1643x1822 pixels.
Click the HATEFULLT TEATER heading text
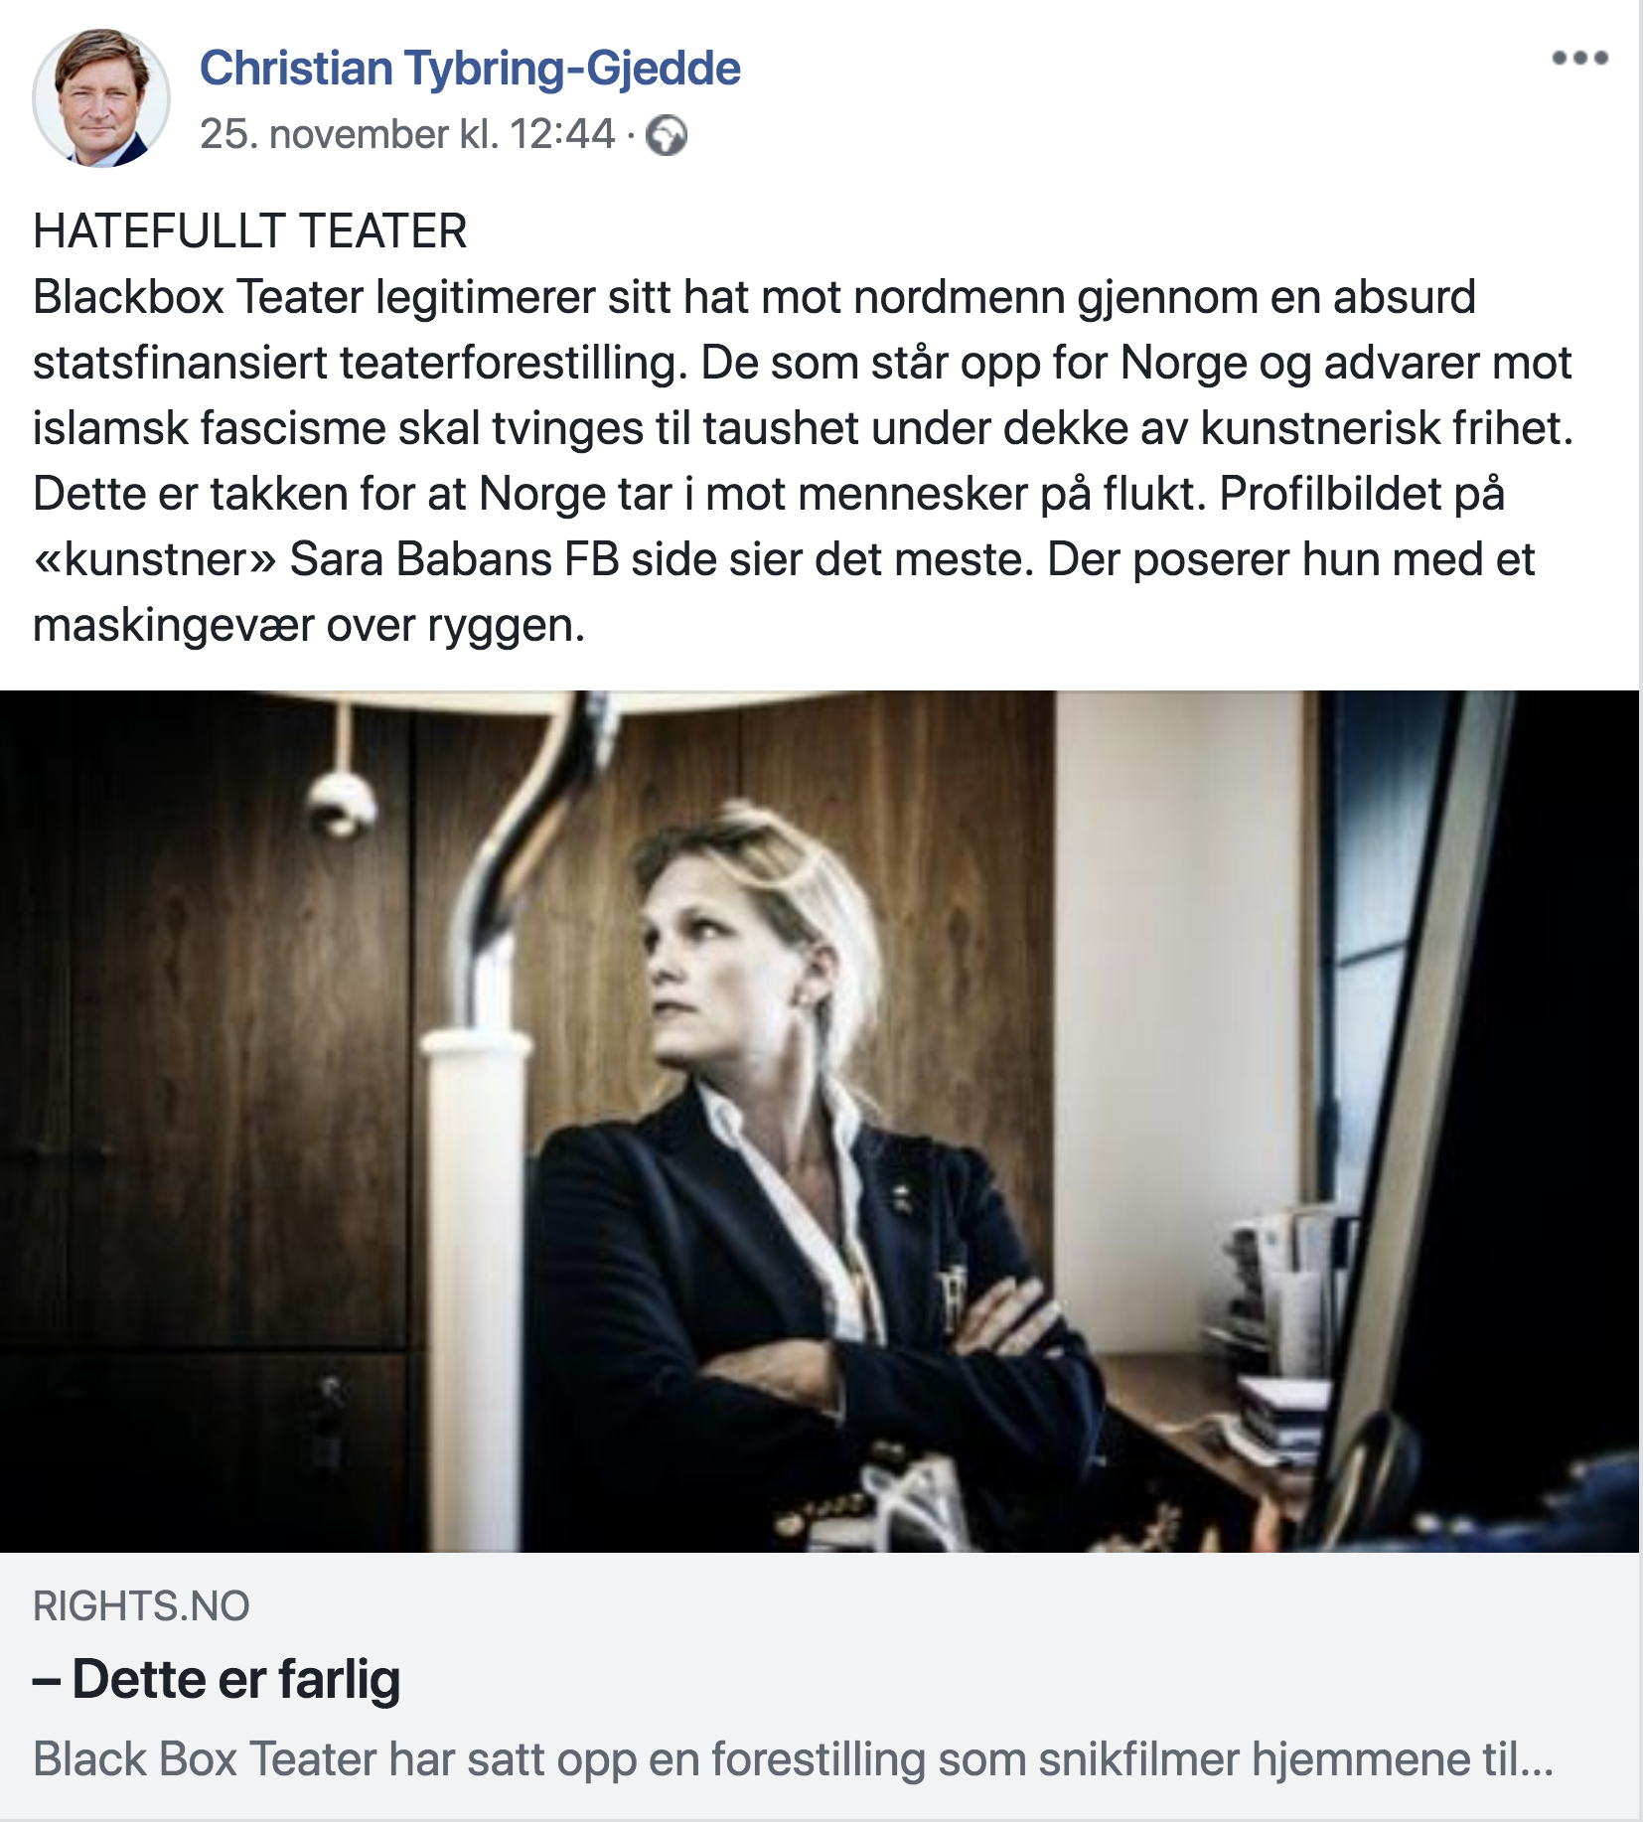pos(250,231)
